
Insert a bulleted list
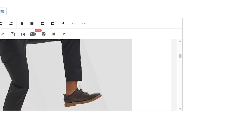tap(21, 23)
